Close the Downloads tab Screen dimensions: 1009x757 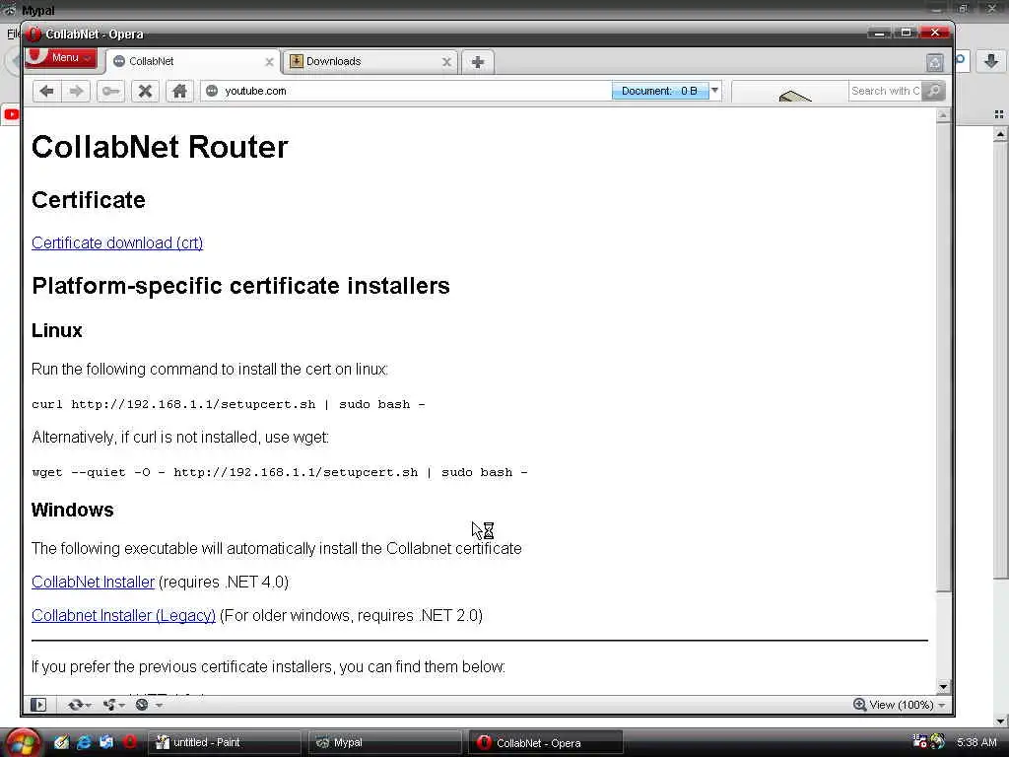tap(446, 62)
